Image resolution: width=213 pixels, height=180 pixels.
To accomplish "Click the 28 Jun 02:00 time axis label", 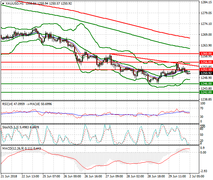I will click(x=135, y=176).
